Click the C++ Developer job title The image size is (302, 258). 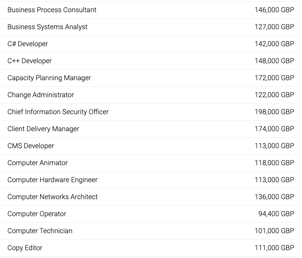coord(30,61)
